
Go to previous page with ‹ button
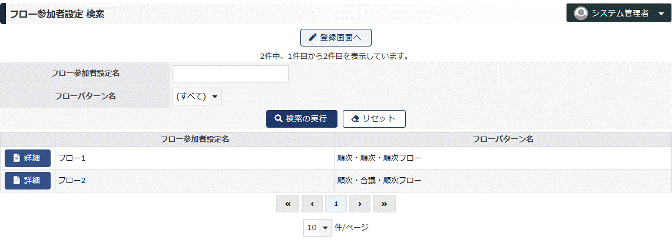pyautogui.click(x=312, y=204)
